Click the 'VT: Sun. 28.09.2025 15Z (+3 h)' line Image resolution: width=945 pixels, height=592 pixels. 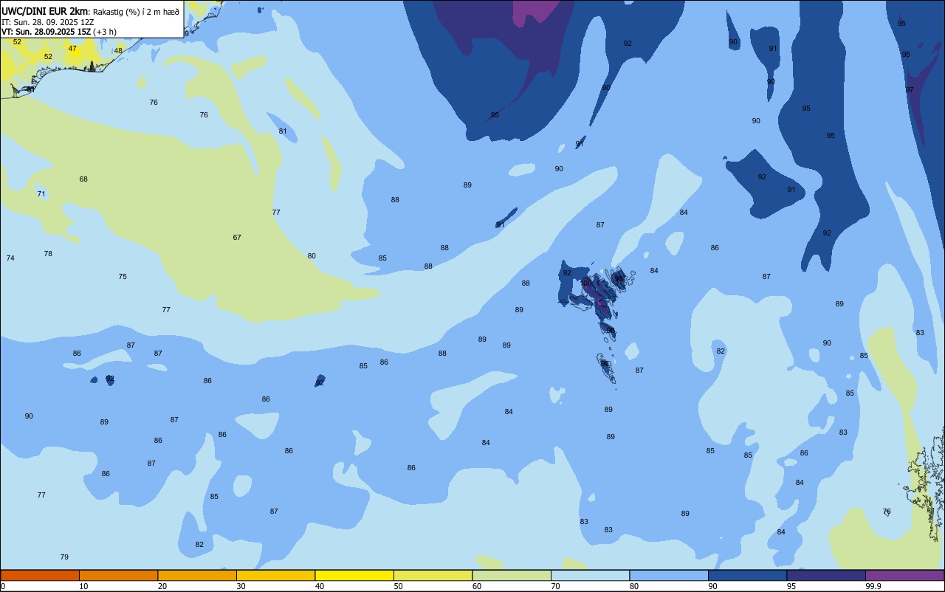(x=58, y=32)
